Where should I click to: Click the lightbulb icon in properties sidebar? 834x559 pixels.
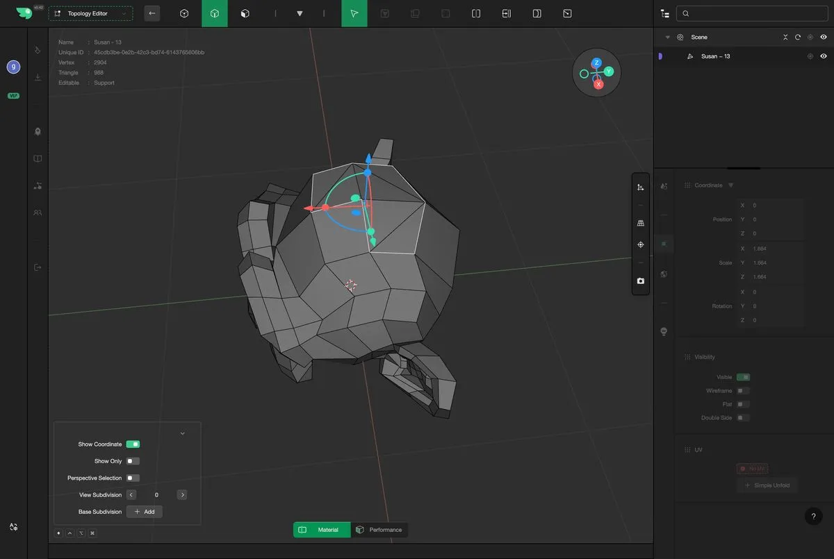(x=664, y=331)
